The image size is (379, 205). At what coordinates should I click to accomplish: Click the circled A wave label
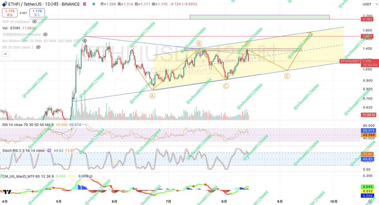coord(152,96)
